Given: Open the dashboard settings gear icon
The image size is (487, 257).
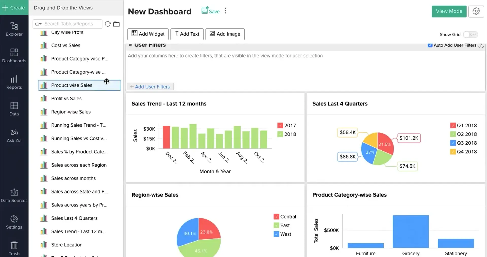Looking at the screenshot, I should pyautogui.click(x=476, y=11).
